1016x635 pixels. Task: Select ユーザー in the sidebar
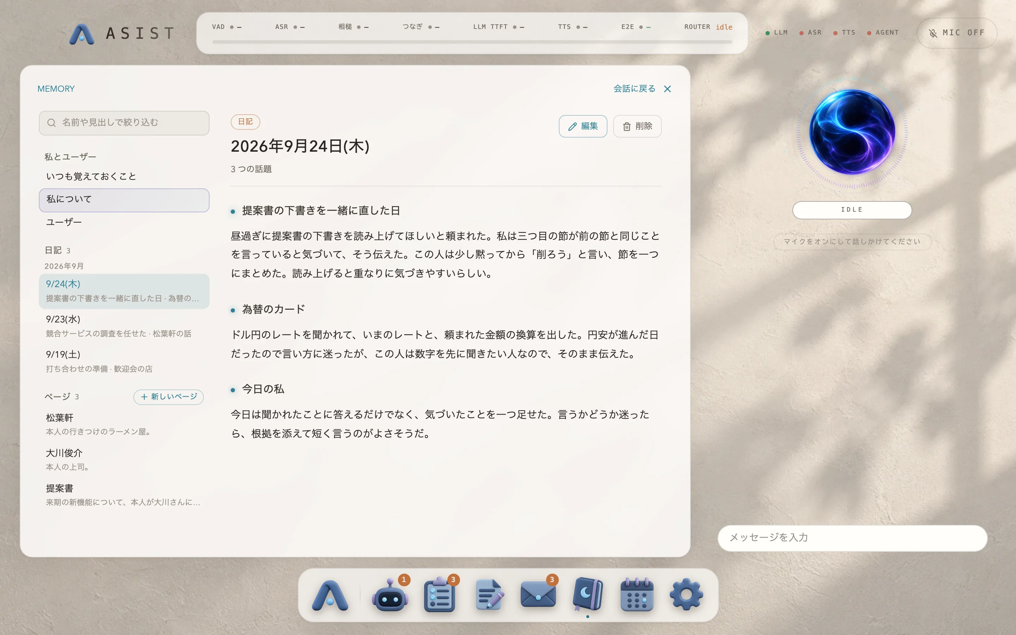click(124, 222)
